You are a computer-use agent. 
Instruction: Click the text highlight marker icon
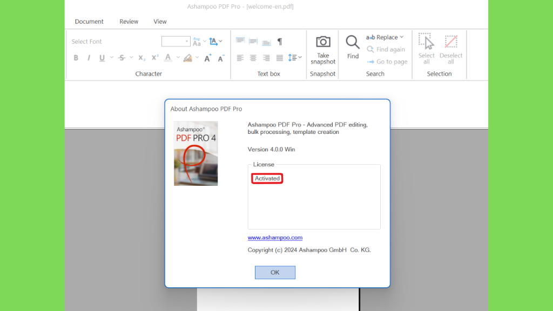pos(188,58)
